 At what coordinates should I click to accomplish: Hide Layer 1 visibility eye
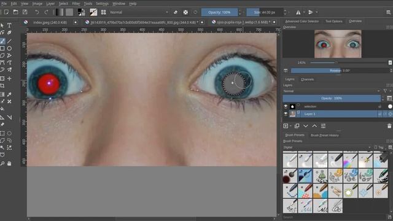pos(286,114)
